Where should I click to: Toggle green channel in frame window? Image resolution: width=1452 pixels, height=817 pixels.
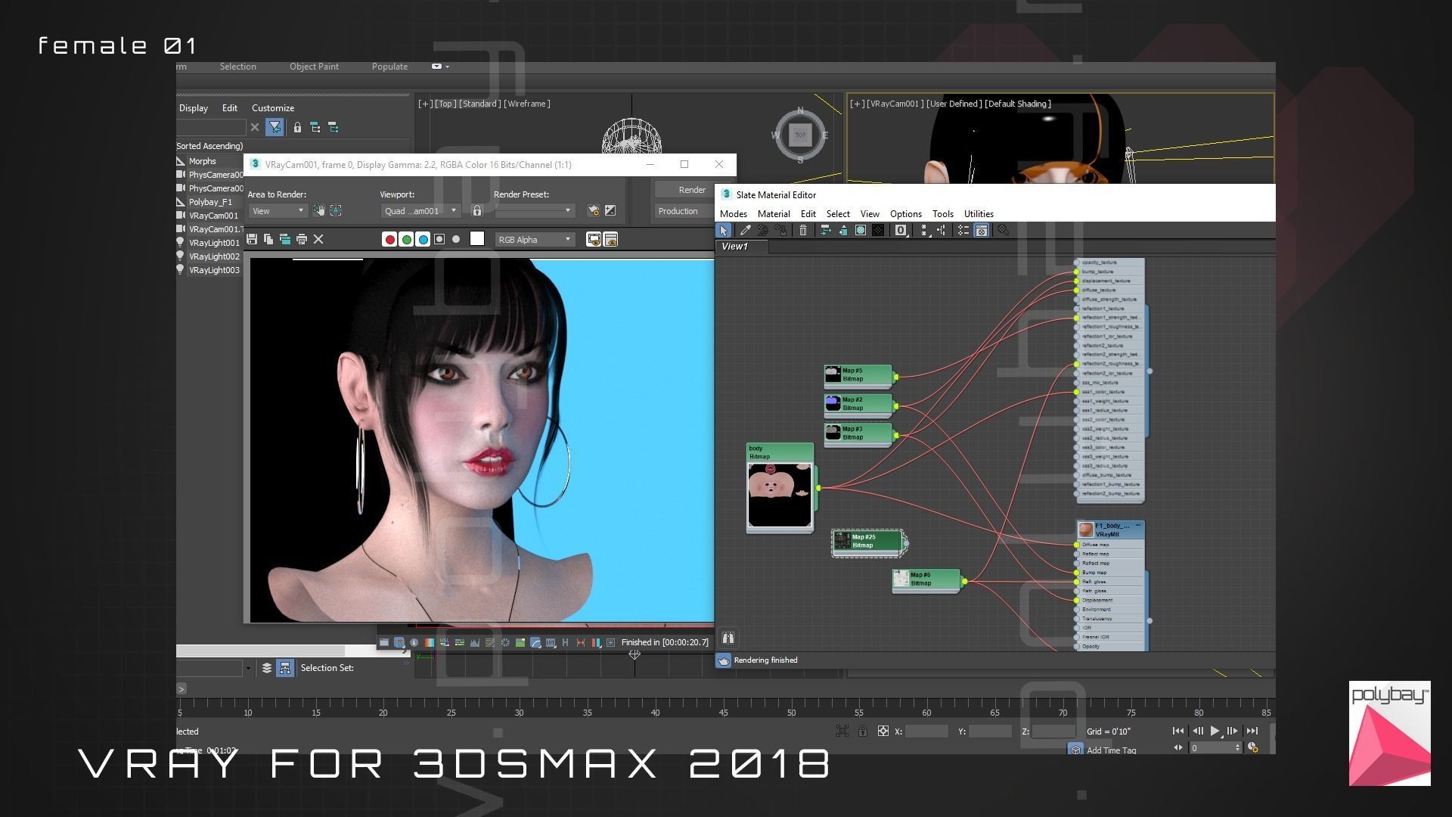coord(406,240)
